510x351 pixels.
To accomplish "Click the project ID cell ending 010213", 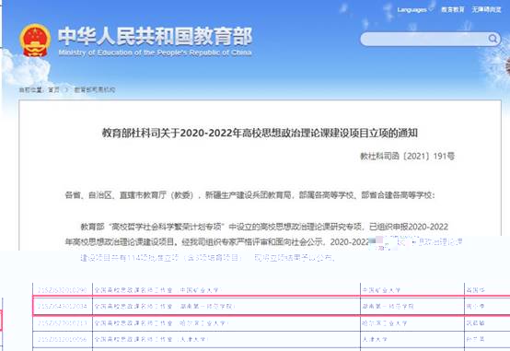I will 62,323.
